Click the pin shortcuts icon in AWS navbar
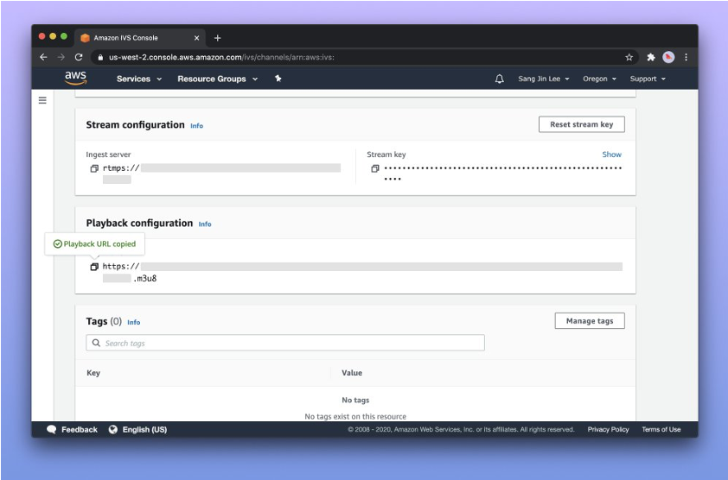The width and height of the screenshot is (728, 480). coord(278,79)
